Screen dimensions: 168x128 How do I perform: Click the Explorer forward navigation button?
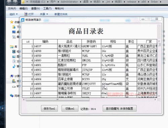click(x=15, y=2)
